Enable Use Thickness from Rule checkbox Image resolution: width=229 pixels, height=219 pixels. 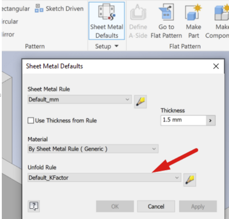pos(31,121)
